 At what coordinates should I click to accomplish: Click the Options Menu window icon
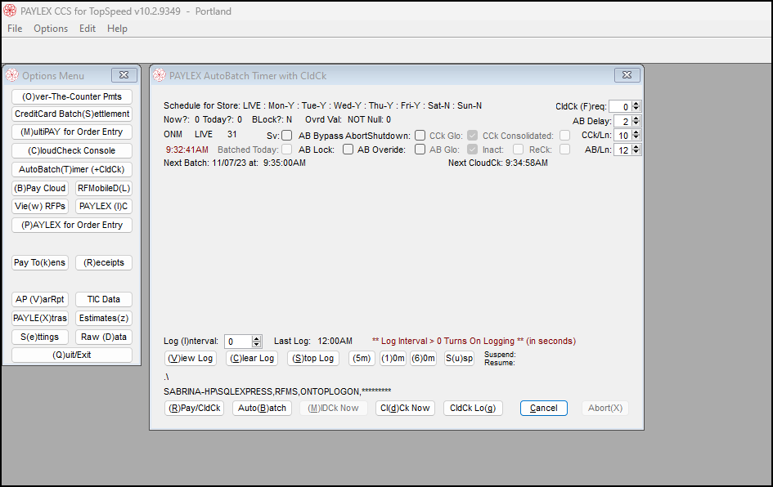coord(11,75)
